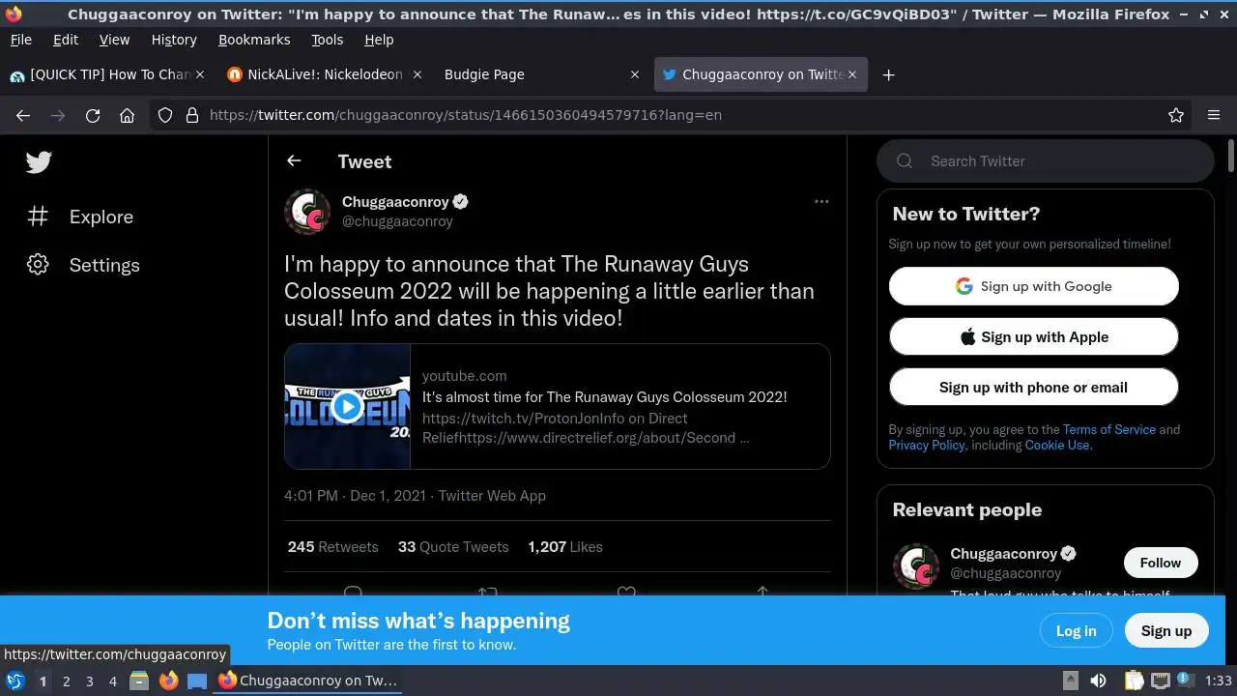1237x696 pixels.
Task: Click Sign up with Apple button
Action: [x=1033, y=336]
